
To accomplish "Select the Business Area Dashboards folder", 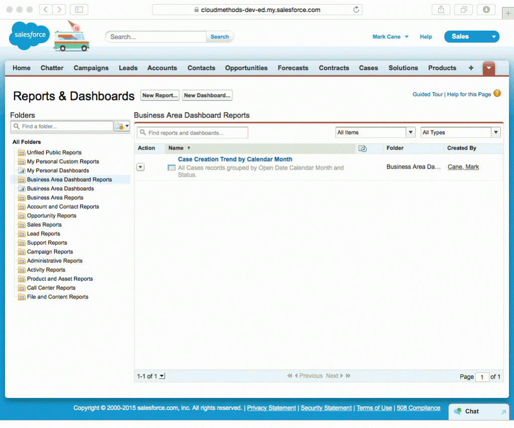I will [x=60, y=189].
